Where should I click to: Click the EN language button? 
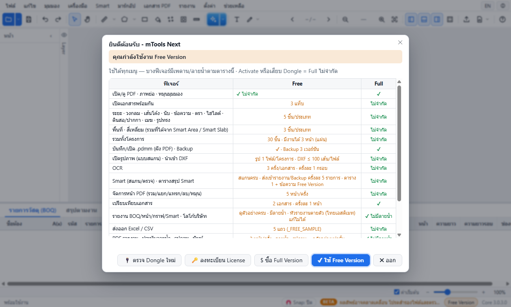click(x=488, y=6)
